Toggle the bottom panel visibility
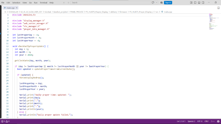 [199, 3]
